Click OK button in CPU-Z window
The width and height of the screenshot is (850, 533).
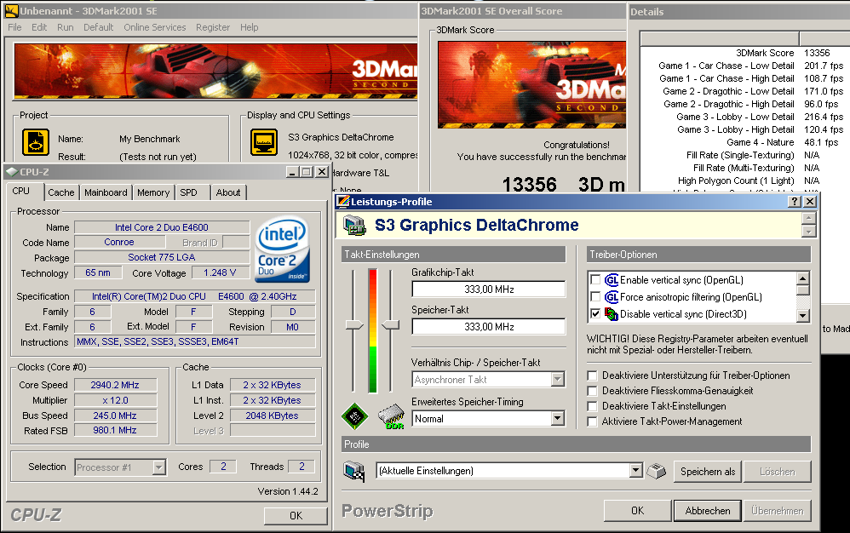click(x=296, y=516)
